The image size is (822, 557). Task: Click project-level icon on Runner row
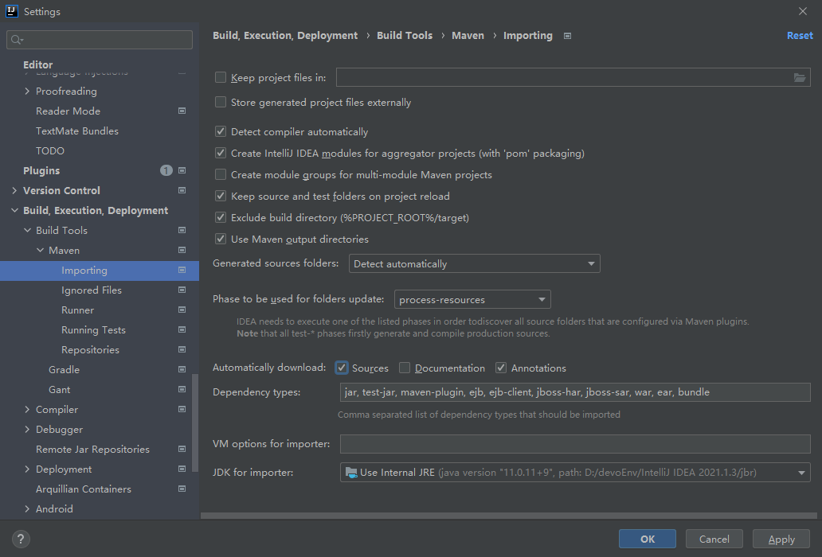pos(182,310)
